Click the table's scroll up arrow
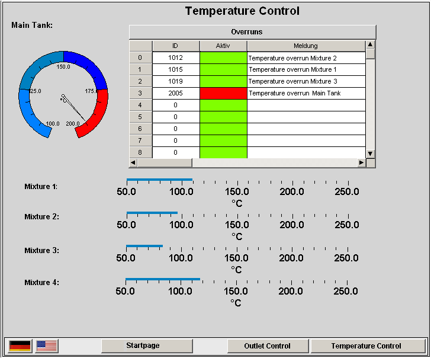 (x=370, y=44)
